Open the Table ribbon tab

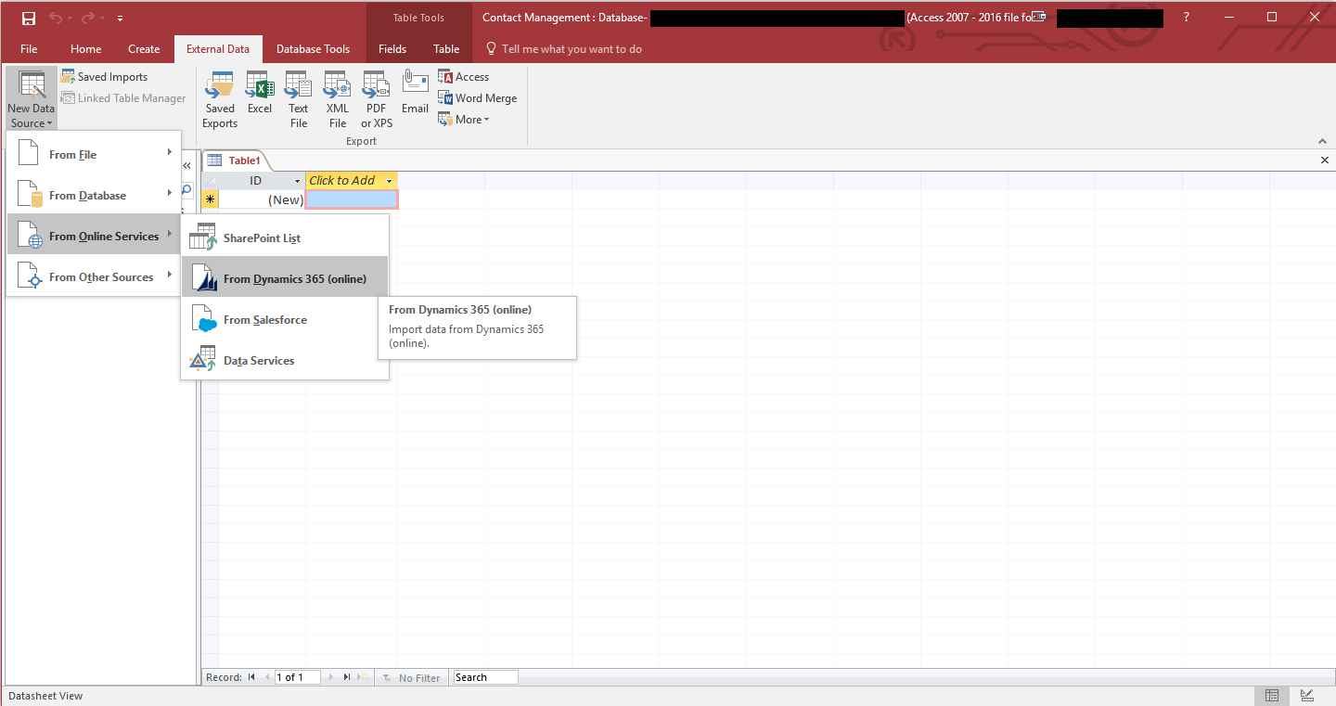pos(446,49)
